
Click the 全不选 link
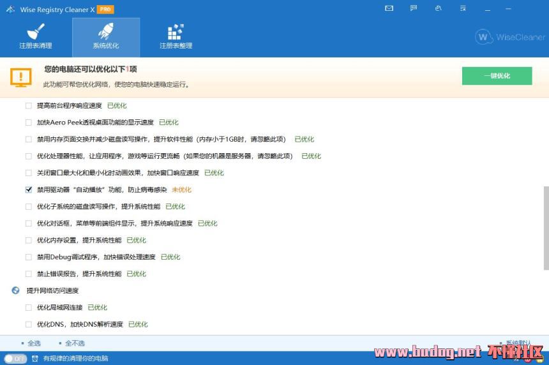[x=74, y=343]
